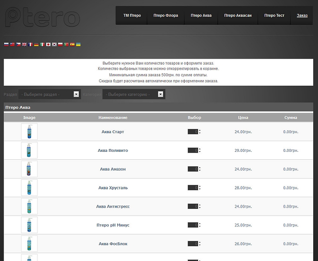The height and width of the screenshot is (261, 318).
Task: Select the French flag language icon
Action: click(x=30, y=45)
